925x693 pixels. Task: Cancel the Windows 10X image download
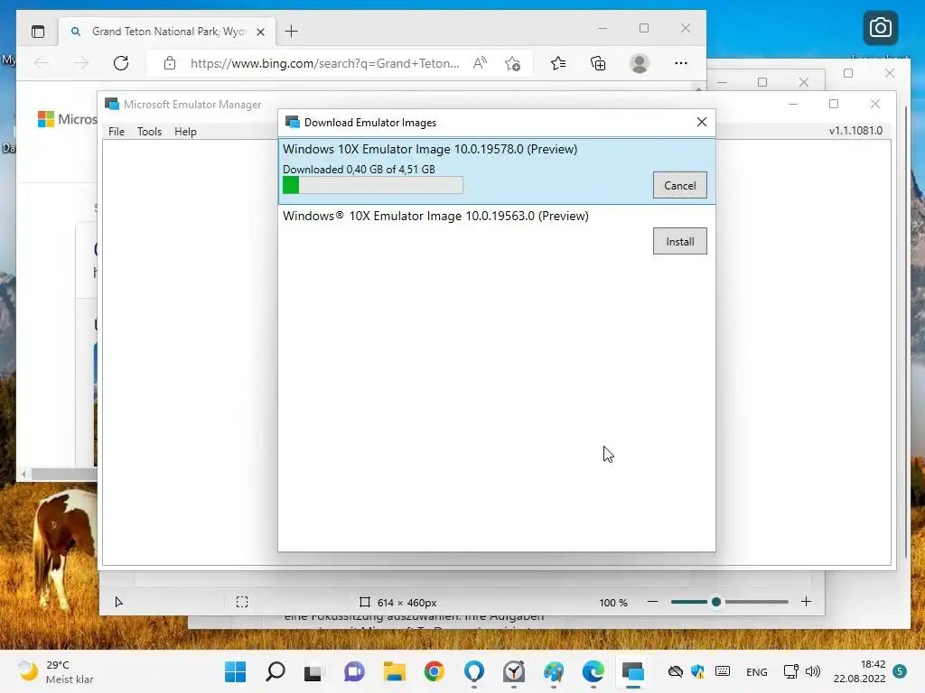tap(679, 185)
